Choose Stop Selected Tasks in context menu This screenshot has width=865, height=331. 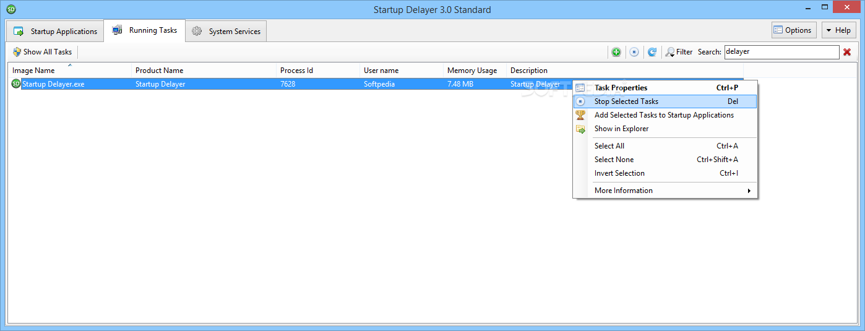pyautogui.click(x=665, y=101)
